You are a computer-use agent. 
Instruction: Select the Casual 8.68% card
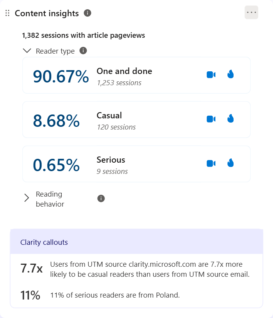(x=136, y=119)
